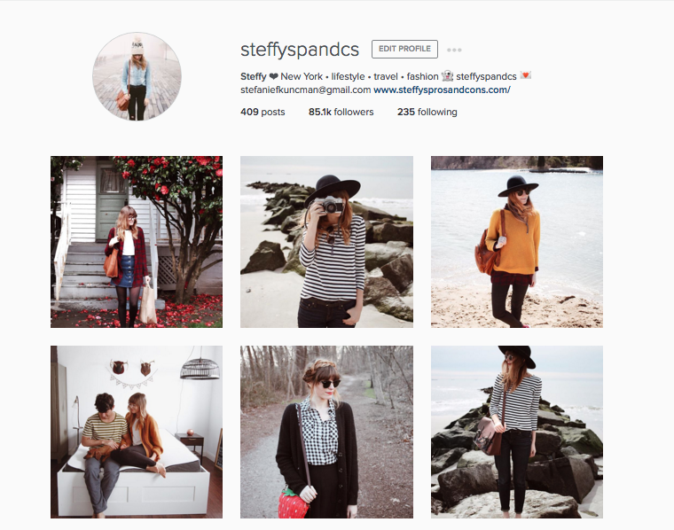Click the steffyspandcs handle after ghost emoji
This screenshot has width=674, height=530.
click(486, 76)
